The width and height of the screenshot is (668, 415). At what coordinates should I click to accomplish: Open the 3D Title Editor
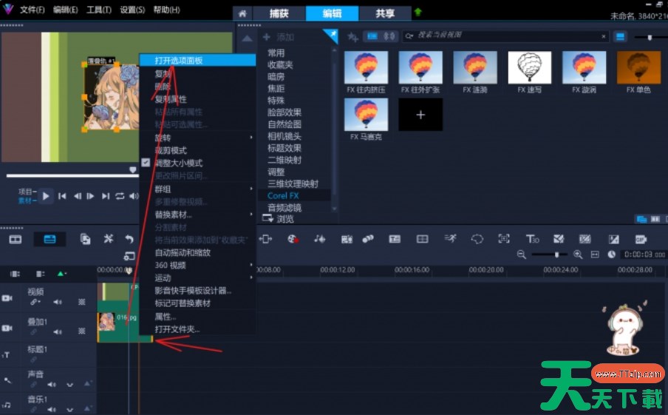[x=533, y=239]
